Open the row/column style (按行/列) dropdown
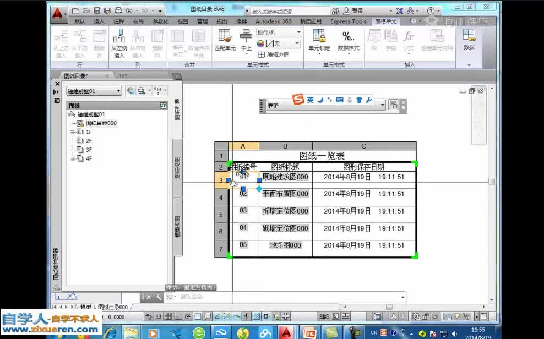The height and width of the screenshot is (339, 544). click(x=279, y=32)
